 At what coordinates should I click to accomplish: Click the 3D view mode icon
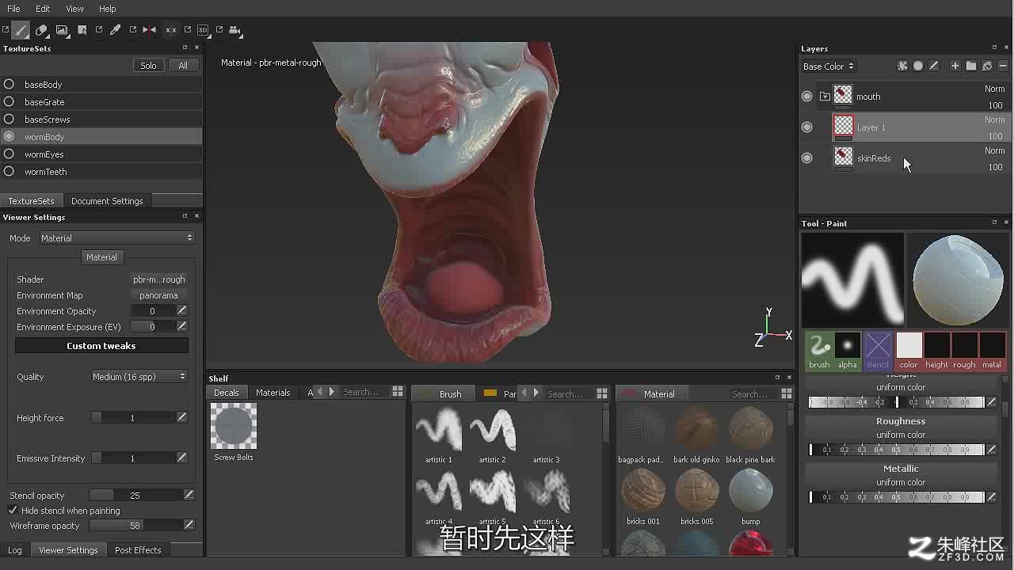203,30
